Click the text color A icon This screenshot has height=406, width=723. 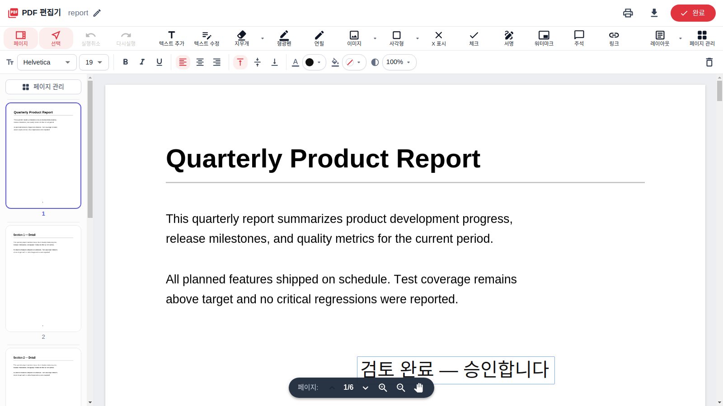(x=296, y=62)
